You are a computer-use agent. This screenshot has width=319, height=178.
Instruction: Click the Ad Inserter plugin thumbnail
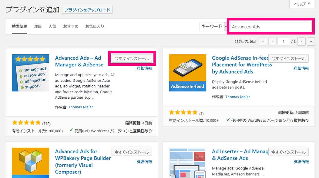tap(188, 163)
